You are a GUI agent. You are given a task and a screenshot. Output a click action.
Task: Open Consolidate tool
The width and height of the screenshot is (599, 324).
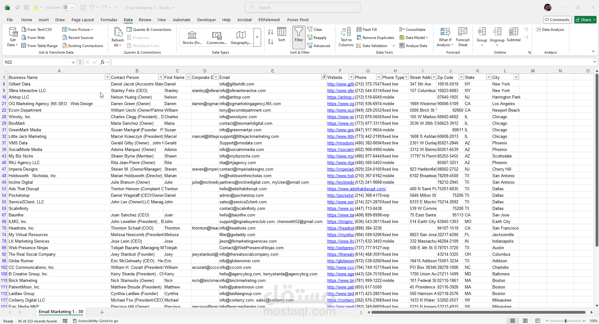pos(413,29)
